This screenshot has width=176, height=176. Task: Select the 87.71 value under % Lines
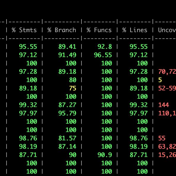139,155
